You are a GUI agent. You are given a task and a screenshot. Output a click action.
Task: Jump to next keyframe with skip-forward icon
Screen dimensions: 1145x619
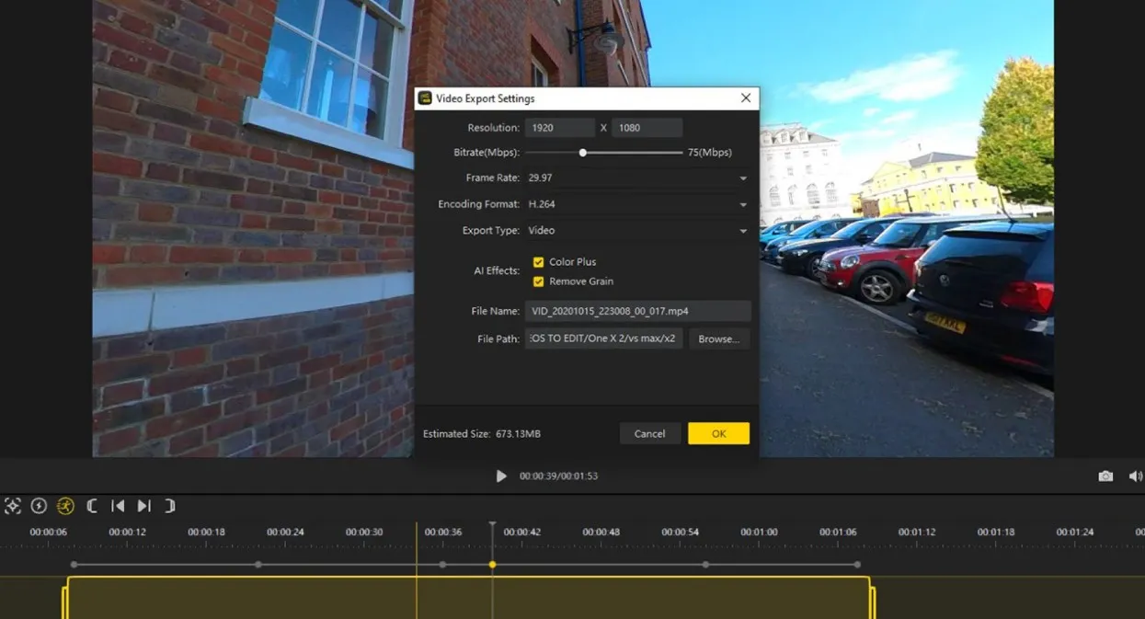(x=144, y=506)
